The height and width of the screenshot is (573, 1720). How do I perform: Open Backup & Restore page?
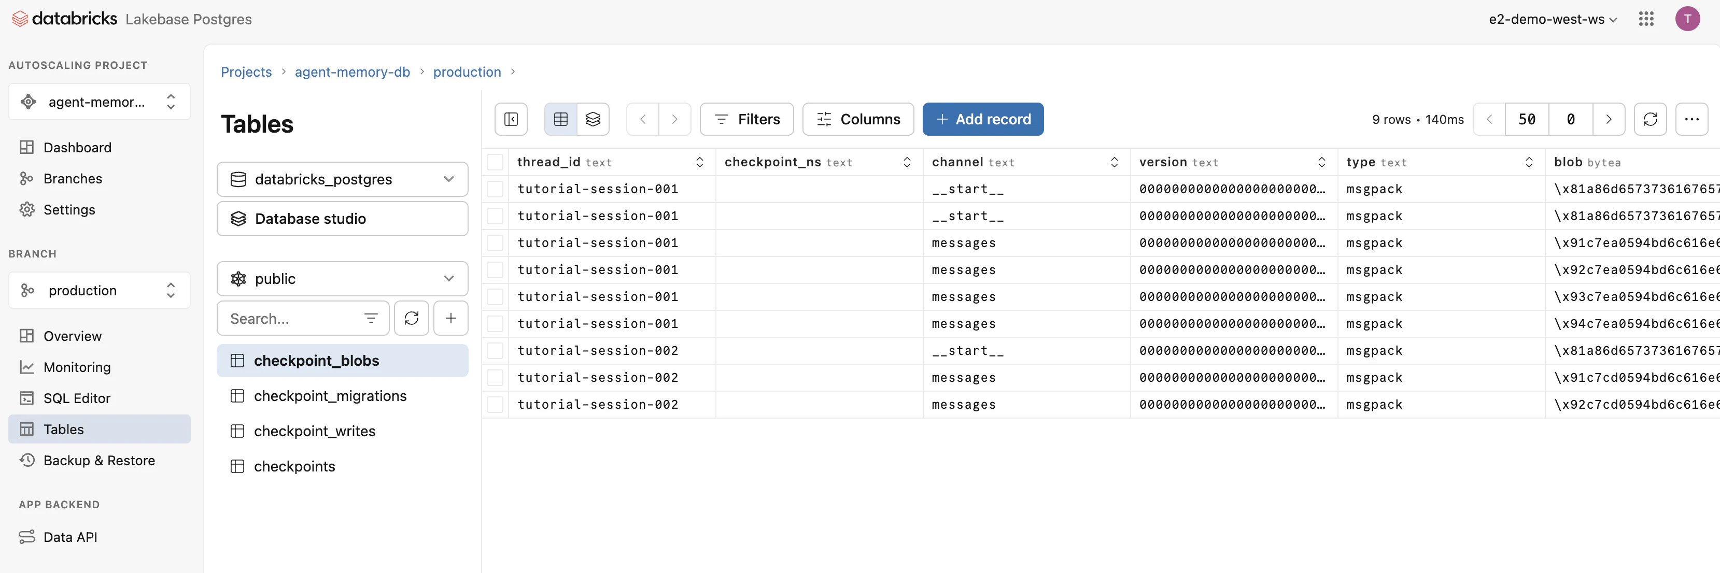(x=100, y=460)
